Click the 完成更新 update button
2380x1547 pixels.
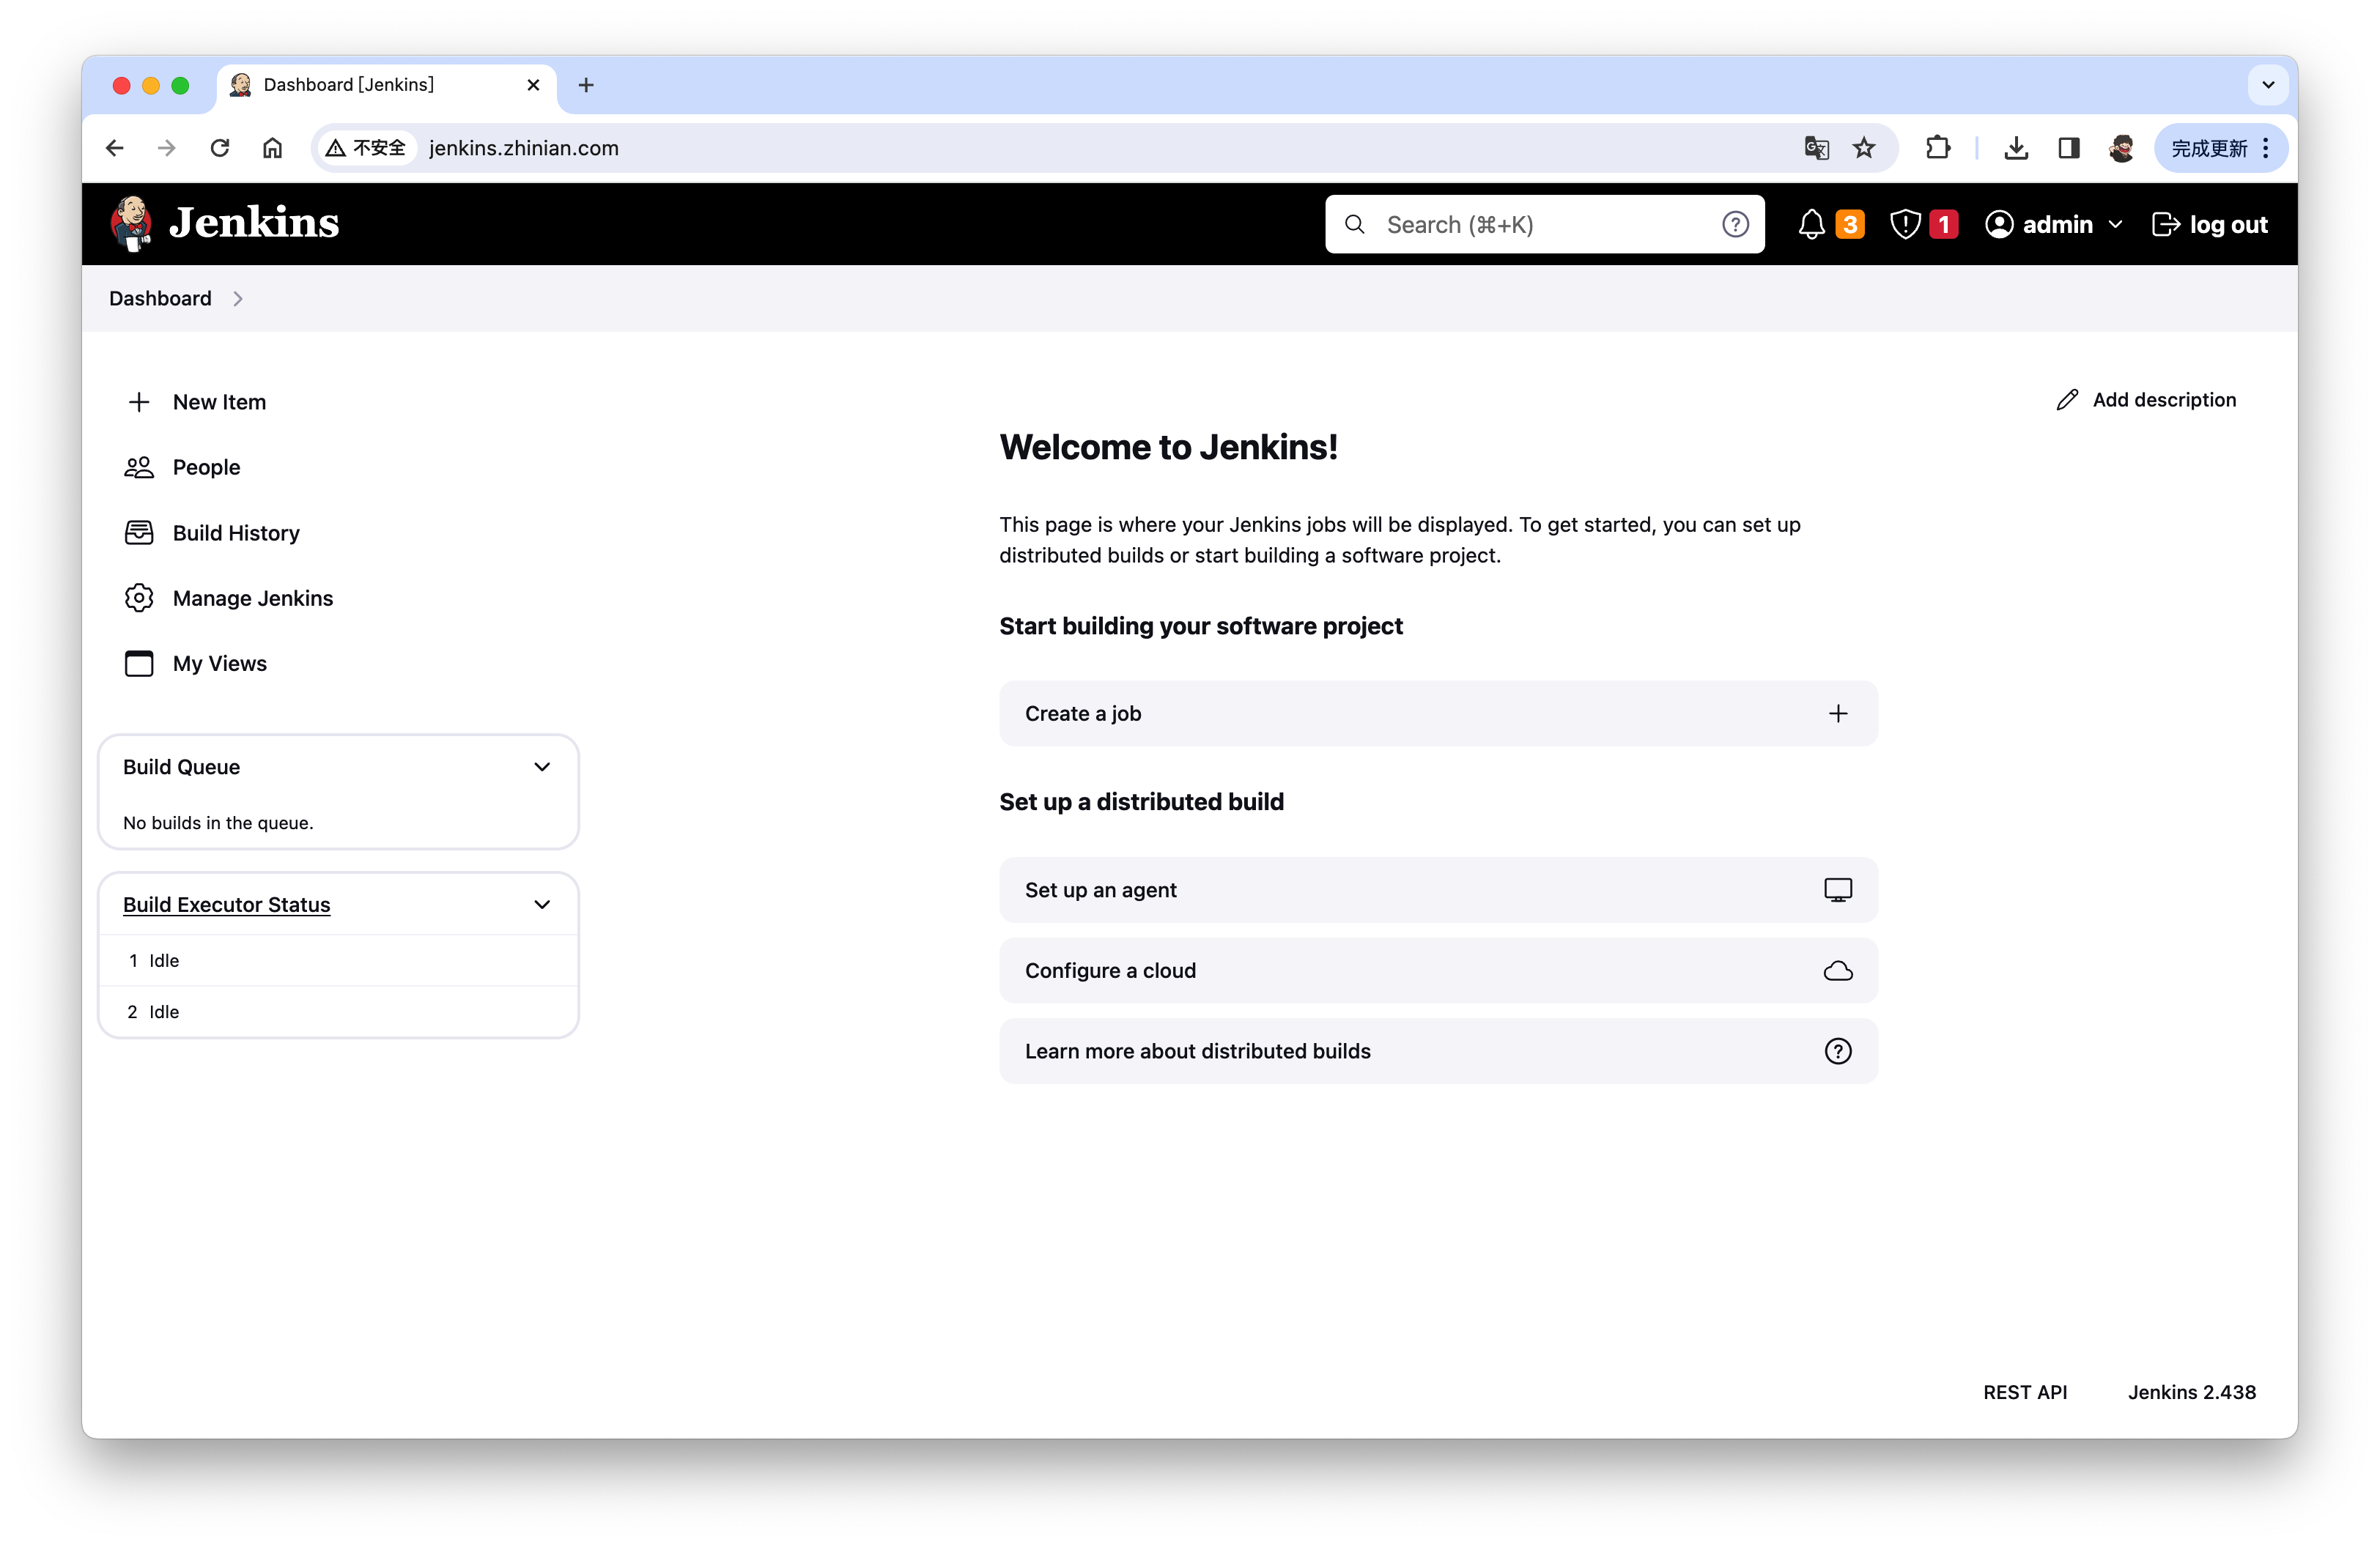click(x=2211, y=148)
